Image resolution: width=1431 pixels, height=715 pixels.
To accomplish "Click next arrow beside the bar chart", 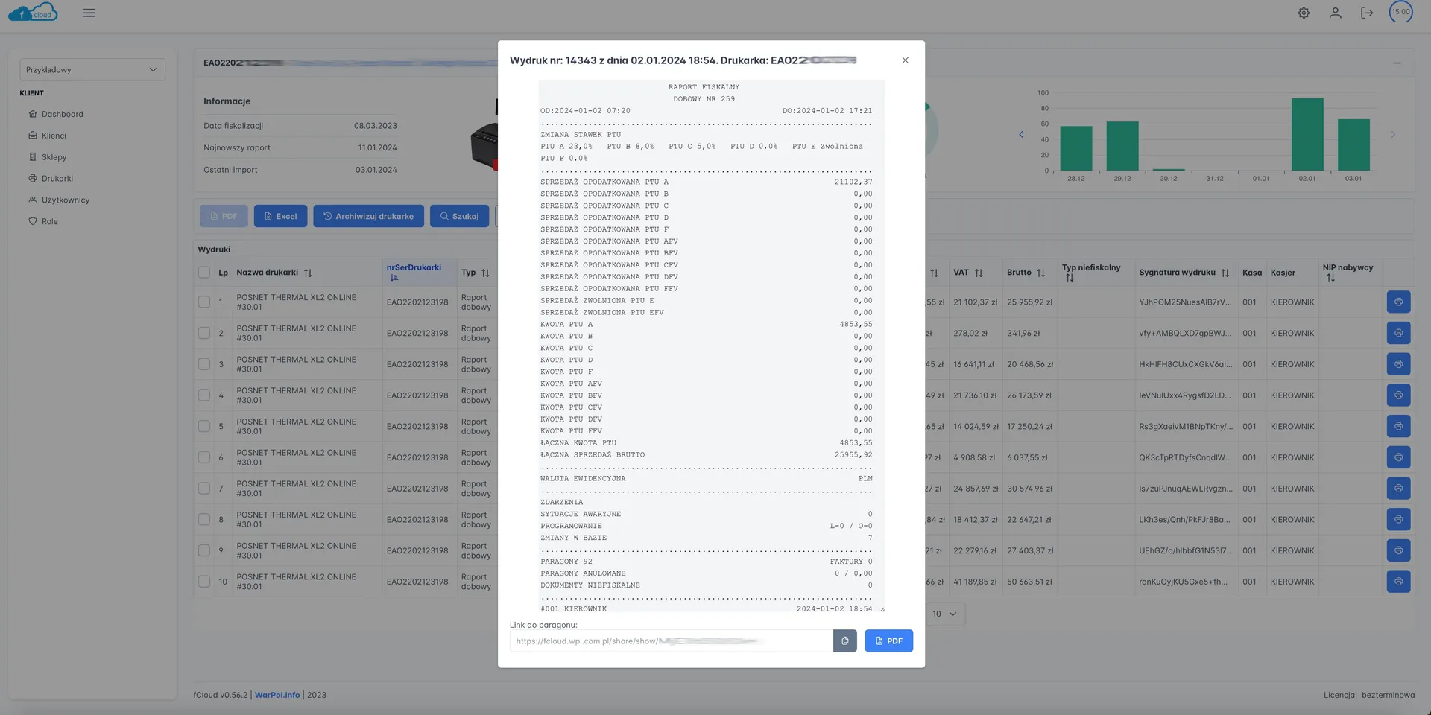I will pos(1392,135).
